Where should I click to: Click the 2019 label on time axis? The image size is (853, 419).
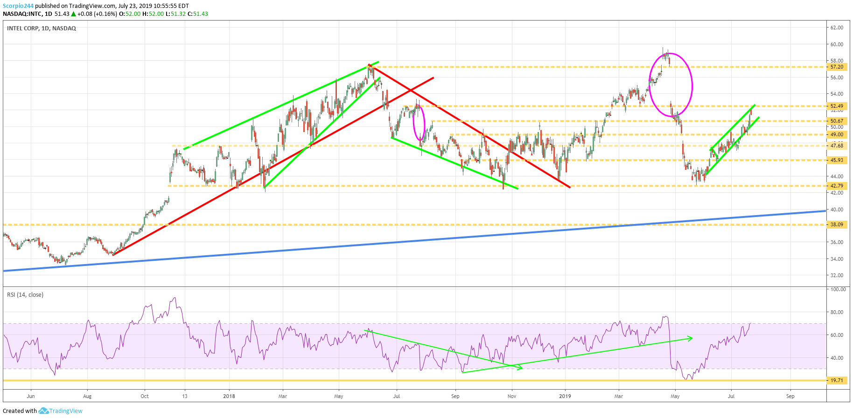565,396
